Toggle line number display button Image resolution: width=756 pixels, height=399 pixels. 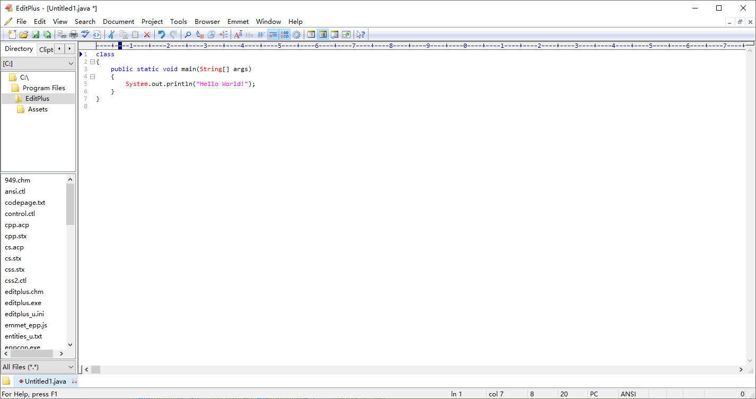point(285,34)
